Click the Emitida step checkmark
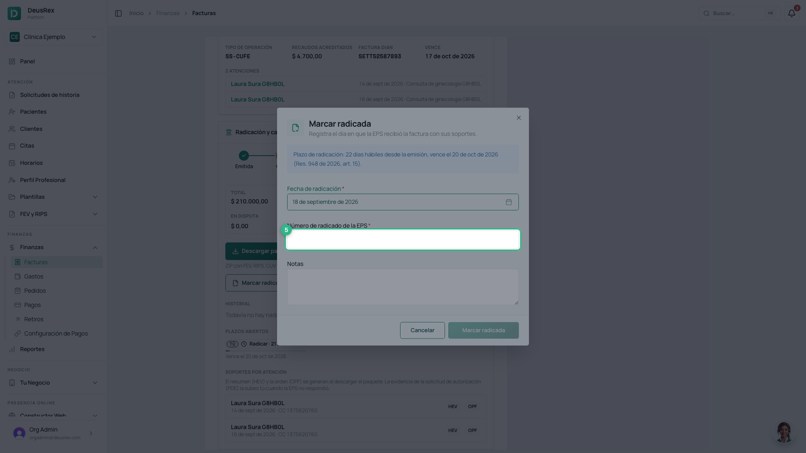This screenshot has height=453, width=806. point(244,156)
